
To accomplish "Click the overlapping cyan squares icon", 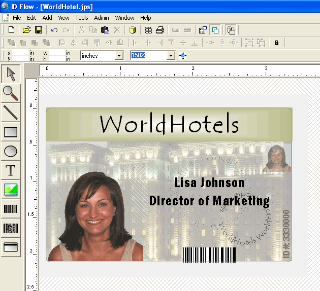I will click(215, 30).
